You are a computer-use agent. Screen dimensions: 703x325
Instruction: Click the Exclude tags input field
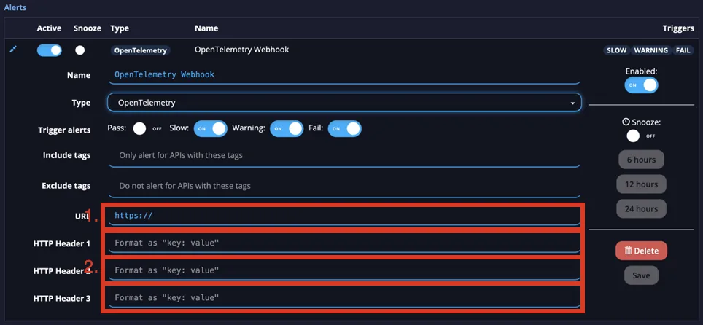click(344, 186)
